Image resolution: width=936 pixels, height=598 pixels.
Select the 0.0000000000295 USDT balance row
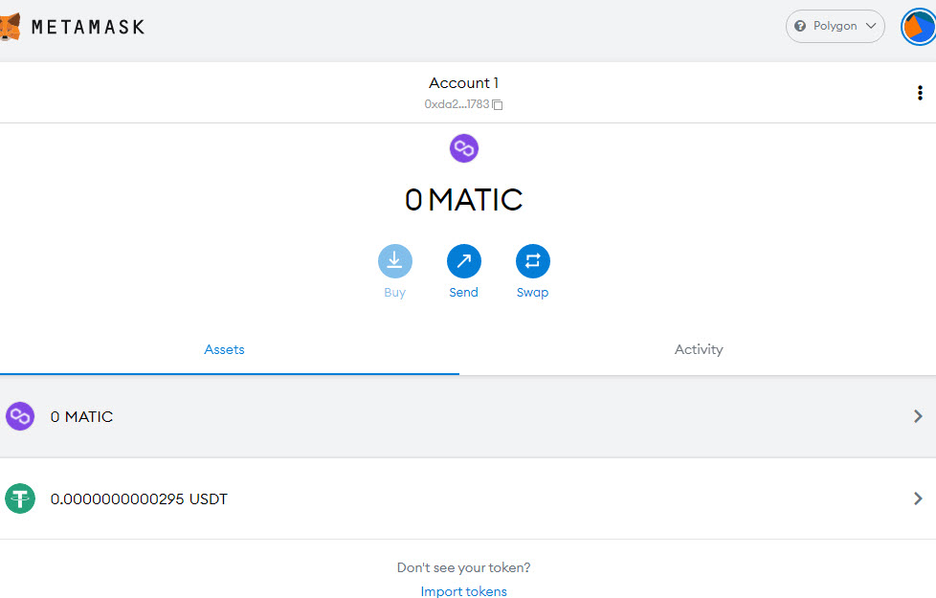click(139, 498)
